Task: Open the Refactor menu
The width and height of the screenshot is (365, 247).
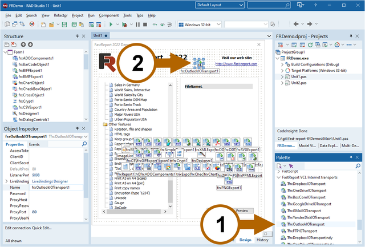Action: pos(60,15)
